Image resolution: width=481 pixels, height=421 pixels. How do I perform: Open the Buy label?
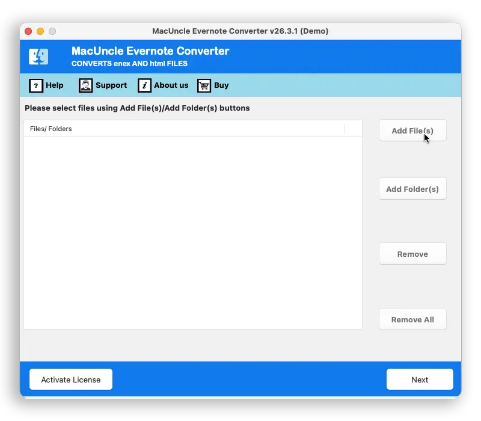221,85
